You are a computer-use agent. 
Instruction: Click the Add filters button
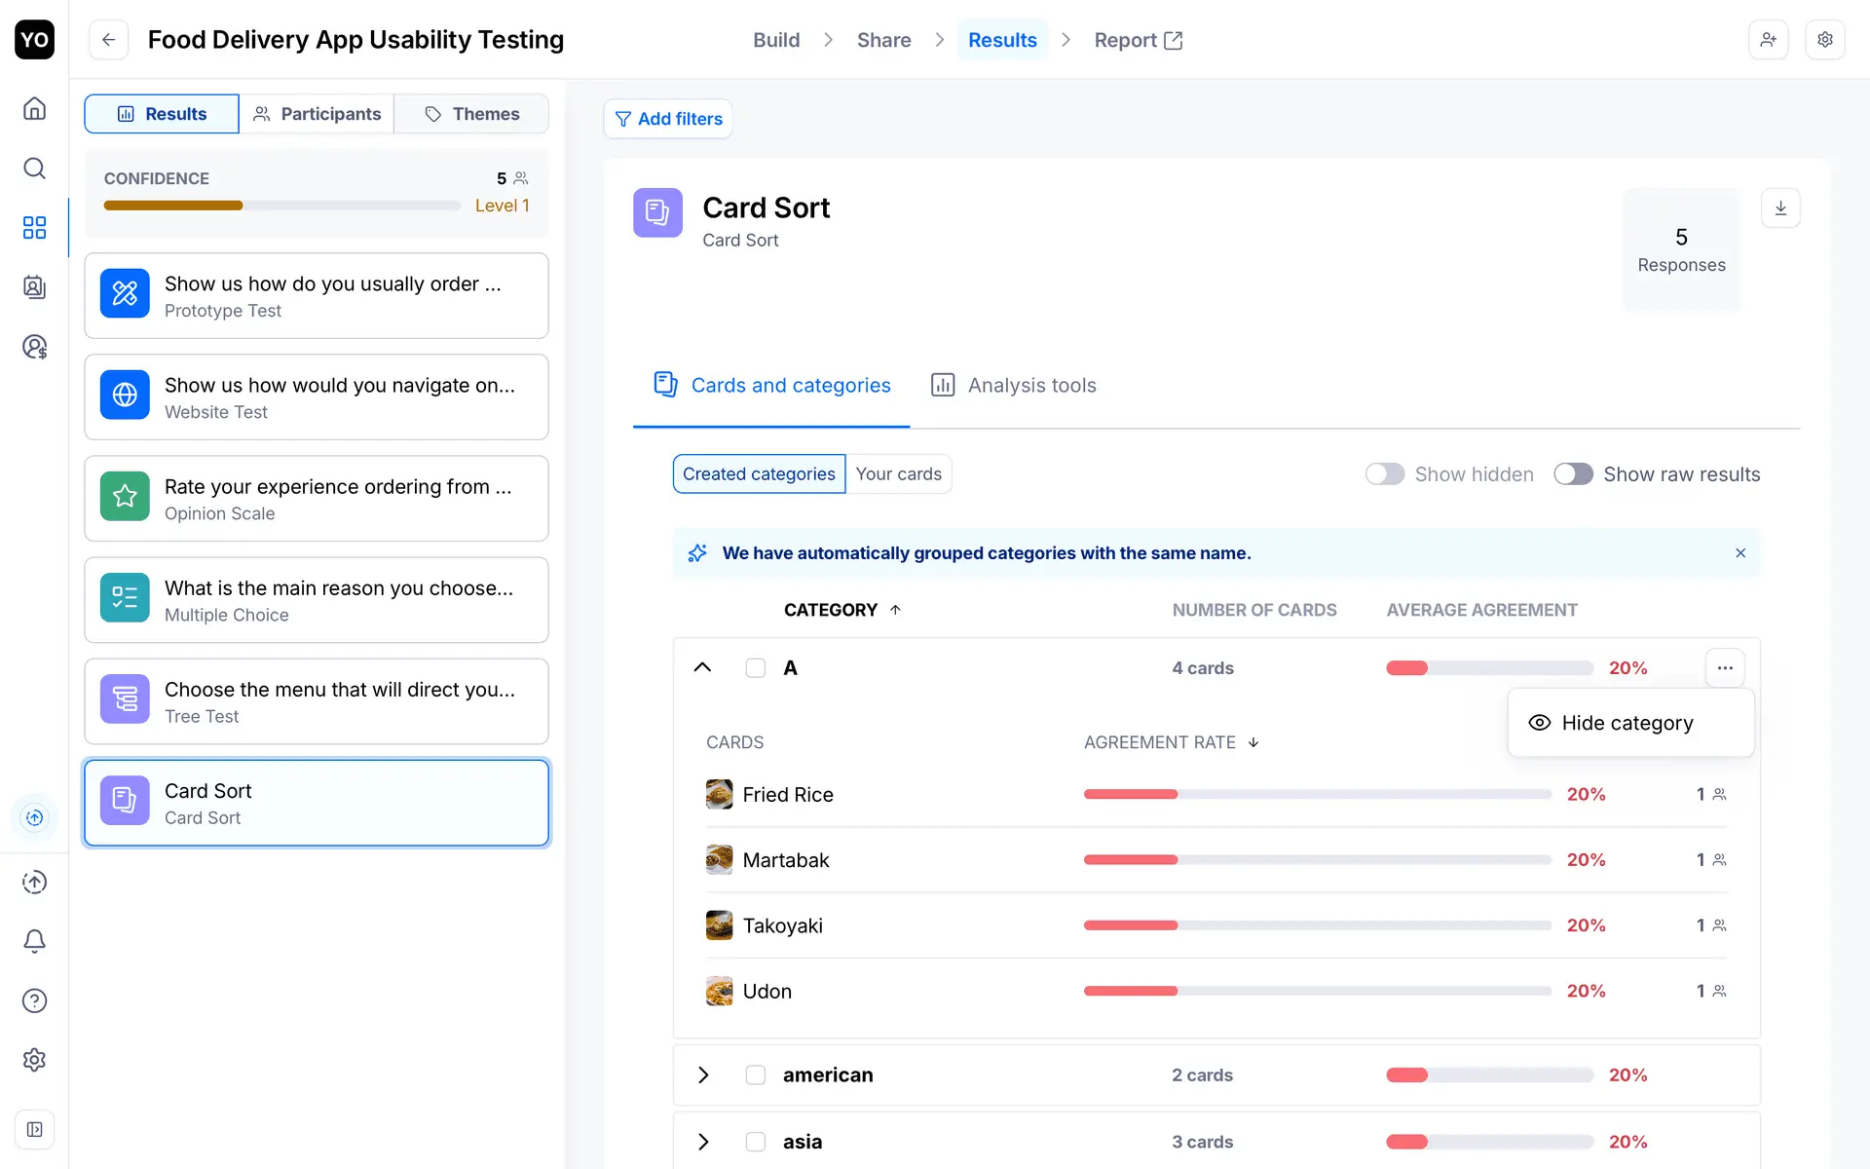click(x=668, y=119)
